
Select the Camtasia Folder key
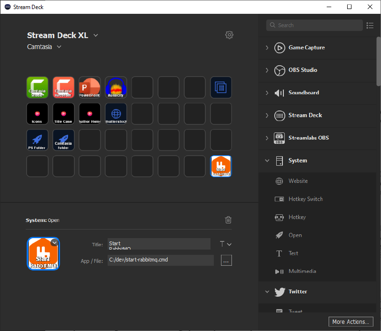(x=63, y=140)
